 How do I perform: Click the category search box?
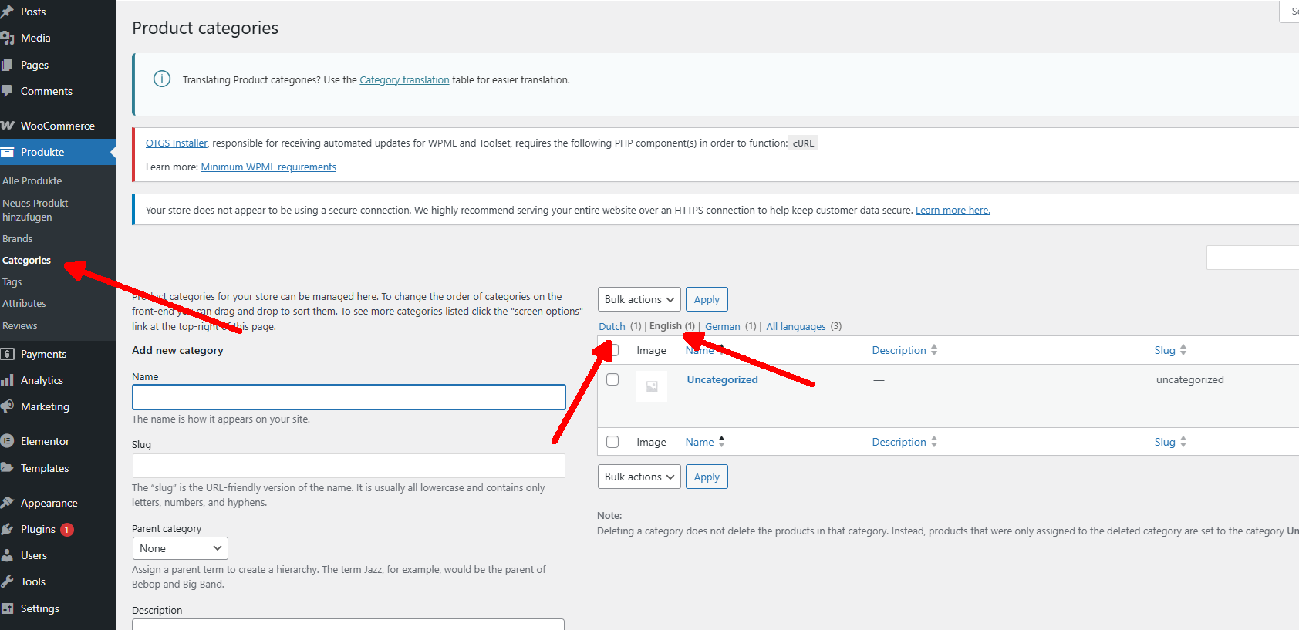pos(1253,258)
